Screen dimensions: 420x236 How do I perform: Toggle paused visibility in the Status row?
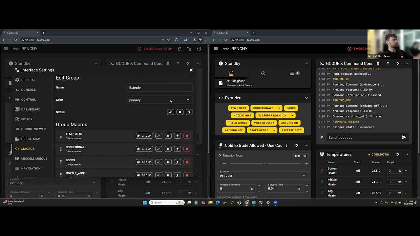(180, 112)
